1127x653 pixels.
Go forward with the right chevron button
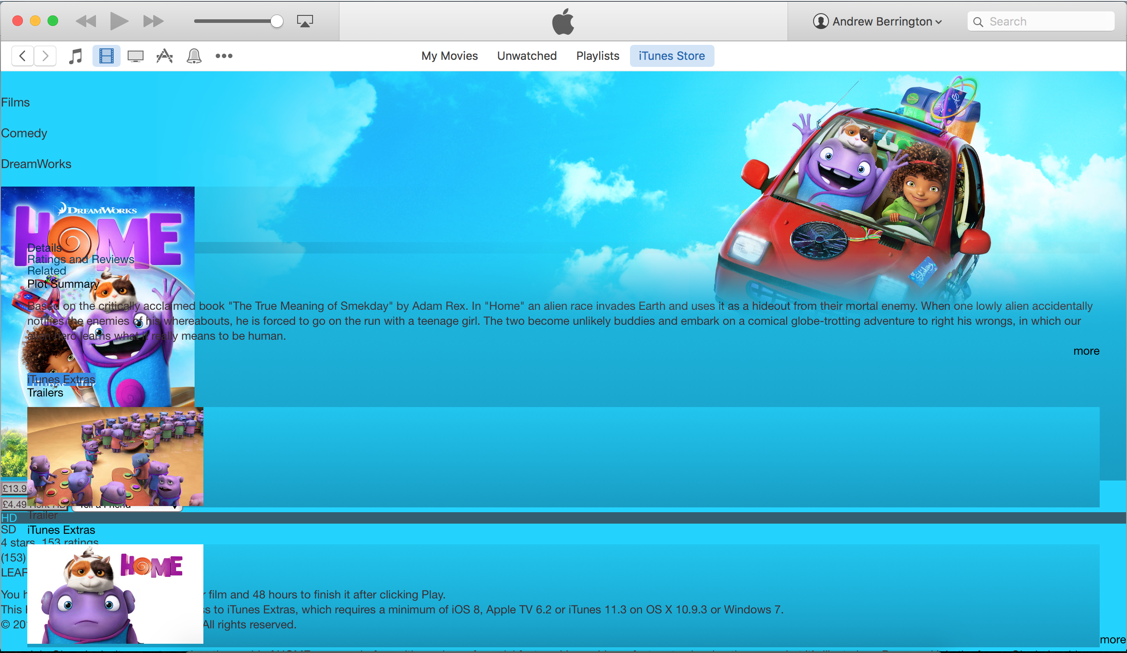point(45,56)
